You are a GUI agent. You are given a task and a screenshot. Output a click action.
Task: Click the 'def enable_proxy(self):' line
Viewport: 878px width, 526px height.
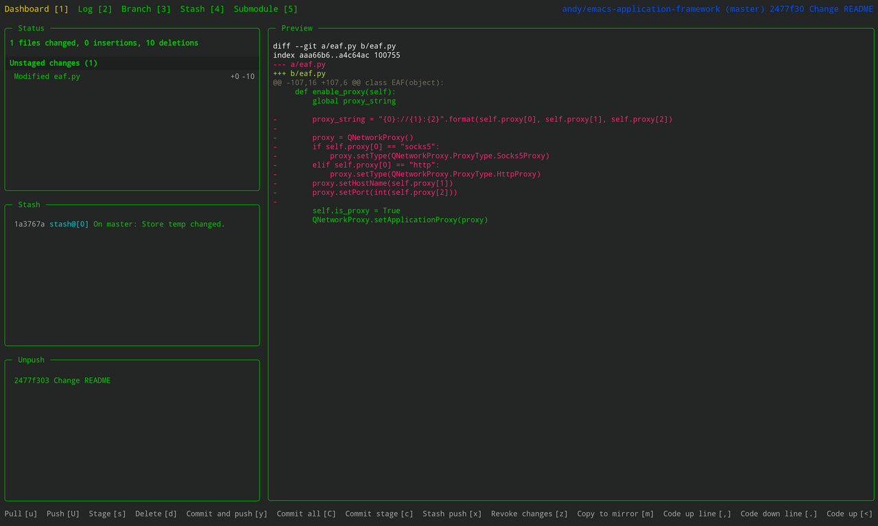tap(345, 92)
